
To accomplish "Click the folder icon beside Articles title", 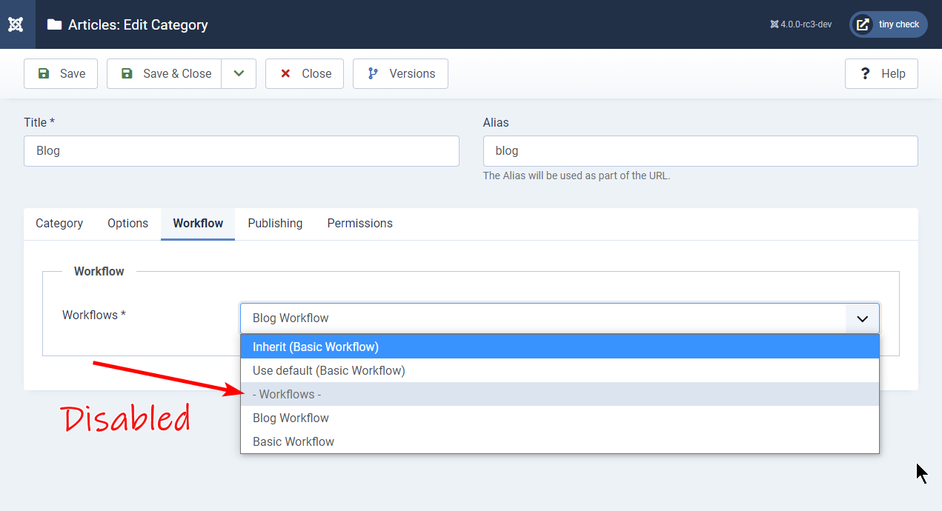I will (54, 24).
